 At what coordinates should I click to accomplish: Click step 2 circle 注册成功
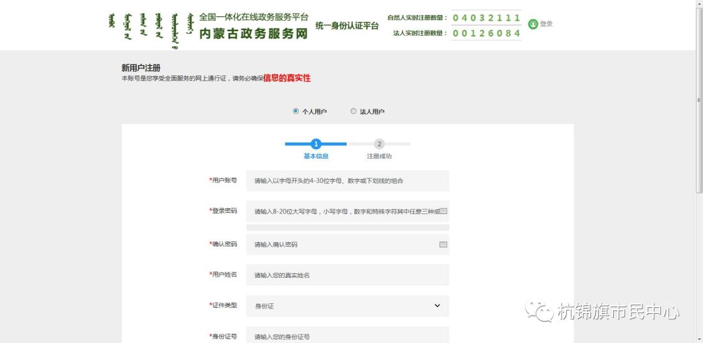point(379,144)
